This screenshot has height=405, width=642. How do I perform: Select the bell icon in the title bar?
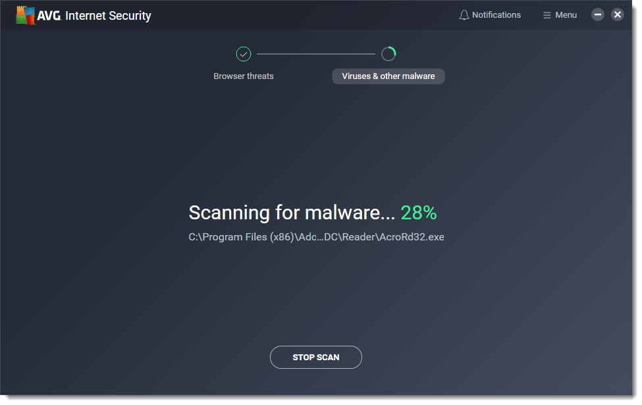pyautogui.click(x=464, y=14)
